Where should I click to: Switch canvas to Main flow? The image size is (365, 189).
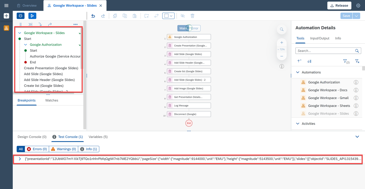pyautogui.click(x=183, y=28)
